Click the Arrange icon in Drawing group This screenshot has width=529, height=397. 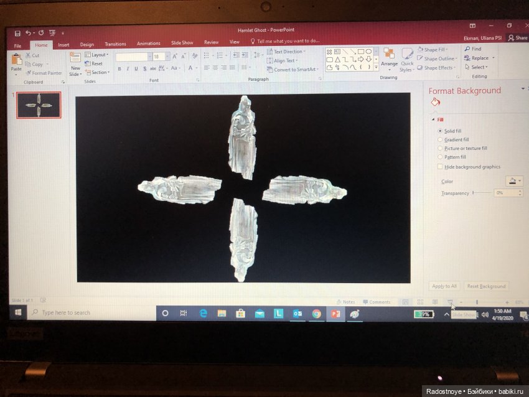pos(389,56)
